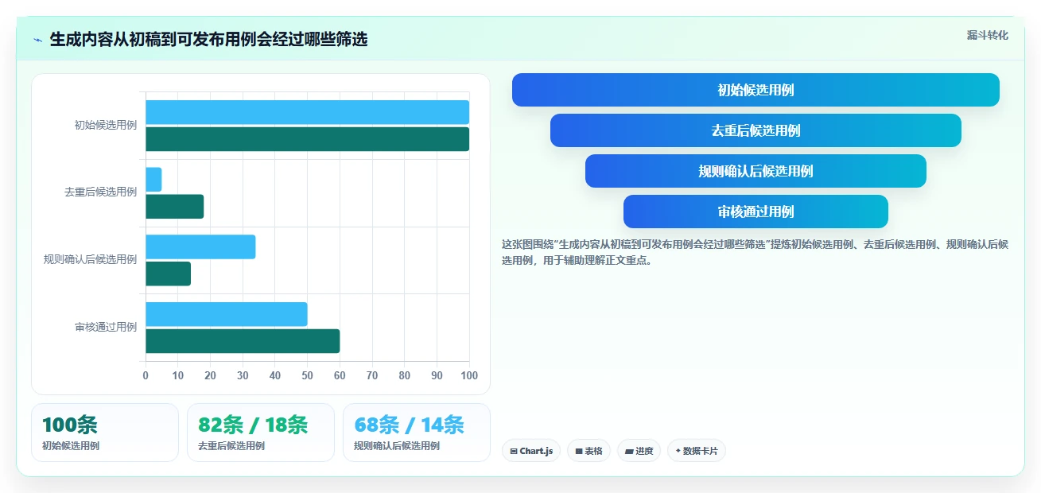Open the 100条 初始候选用例 stat card

[105, 433]
